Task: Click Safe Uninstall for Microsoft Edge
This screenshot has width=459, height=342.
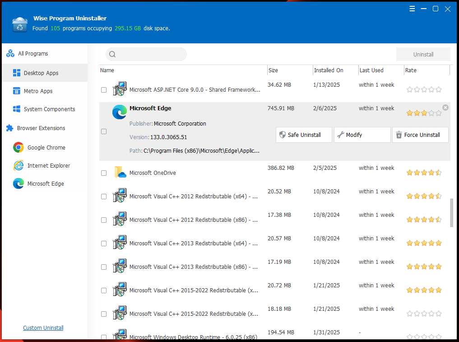Action: (304, 135)
